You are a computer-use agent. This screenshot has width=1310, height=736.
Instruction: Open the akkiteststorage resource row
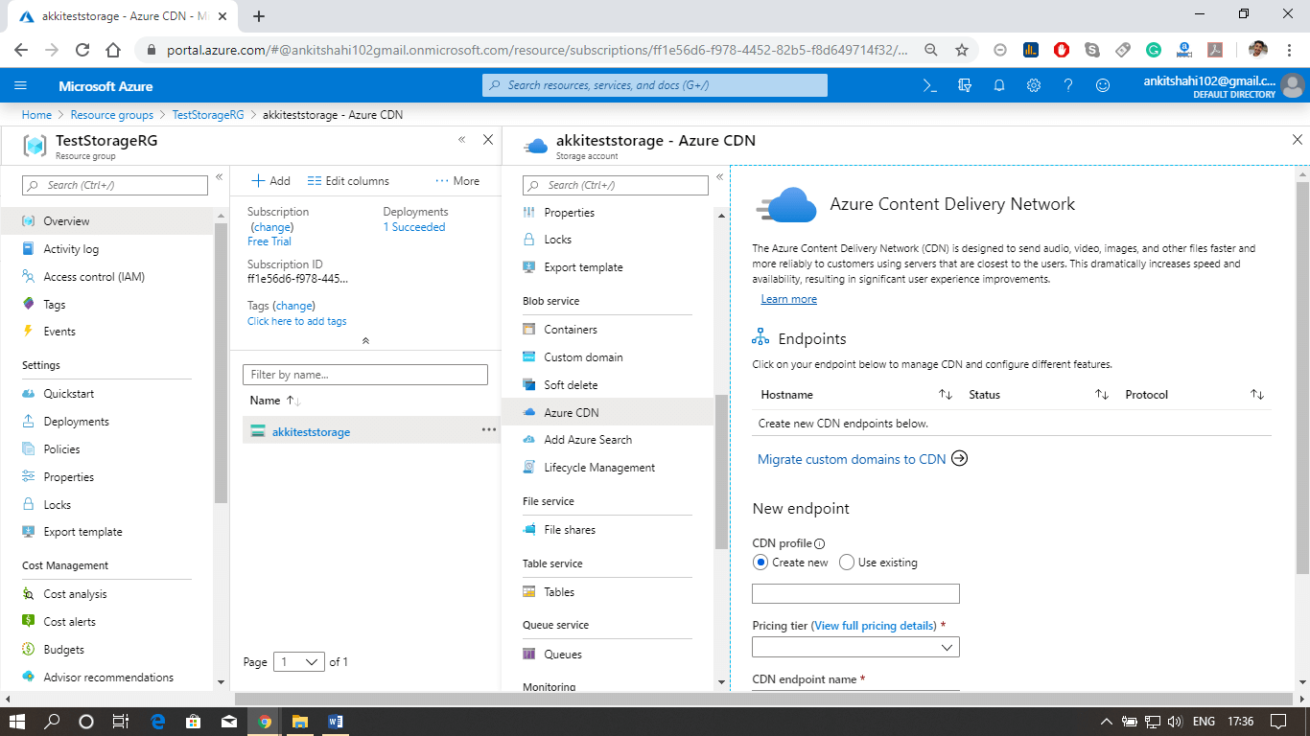(x=371, y=431)
